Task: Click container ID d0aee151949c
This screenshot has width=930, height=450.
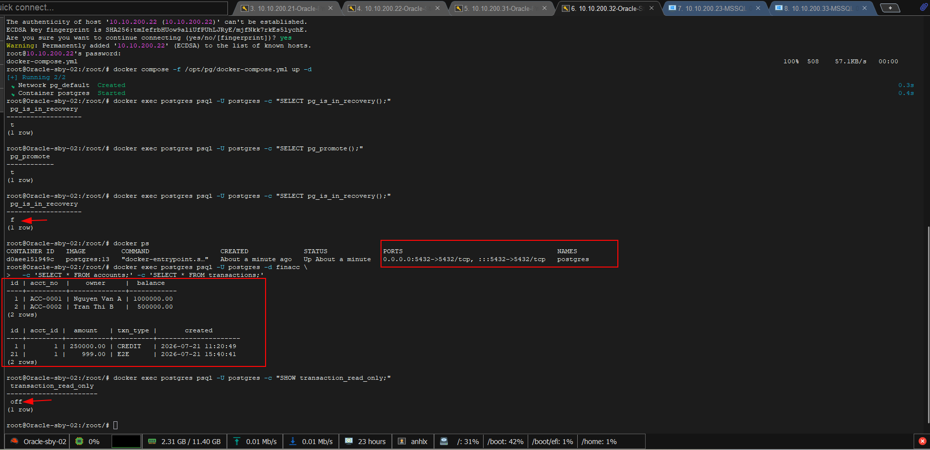Action: 30,259
